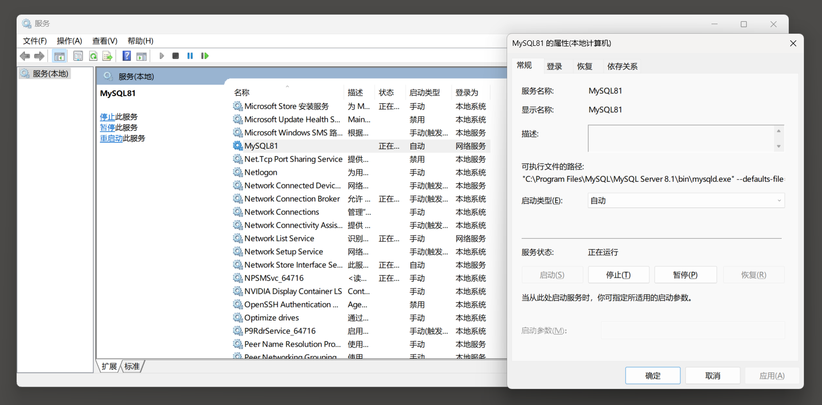Open the Properties toolbar icon
The height and width of the screenshot is (405, 822).
[x=78, y=56]
